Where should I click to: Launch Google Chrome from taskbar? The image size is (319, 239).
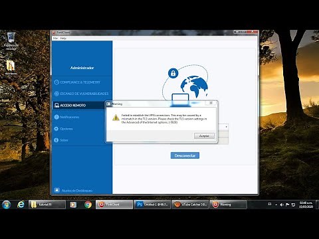click(88, 204)
